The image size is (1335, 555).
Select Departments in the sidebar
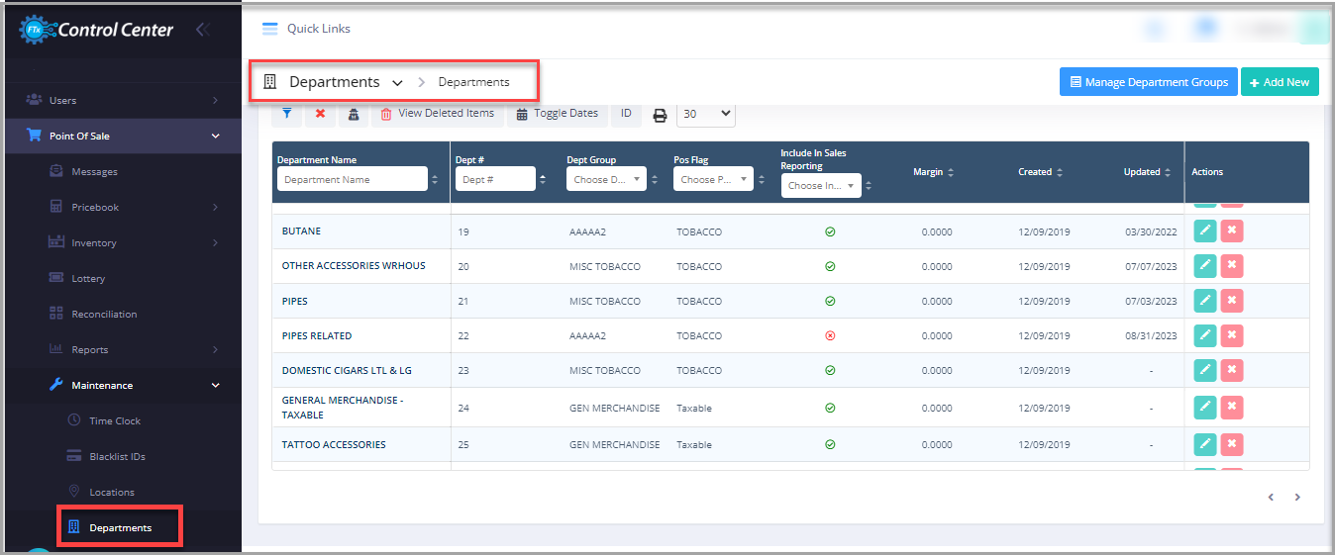120,527
